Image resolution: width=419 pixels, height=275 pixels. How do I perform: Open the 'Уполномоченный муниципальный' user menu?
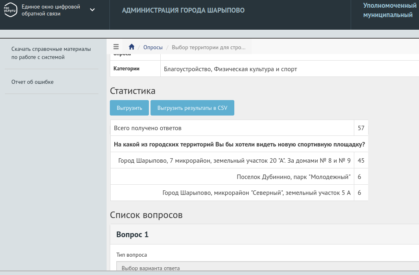[389, 11]
